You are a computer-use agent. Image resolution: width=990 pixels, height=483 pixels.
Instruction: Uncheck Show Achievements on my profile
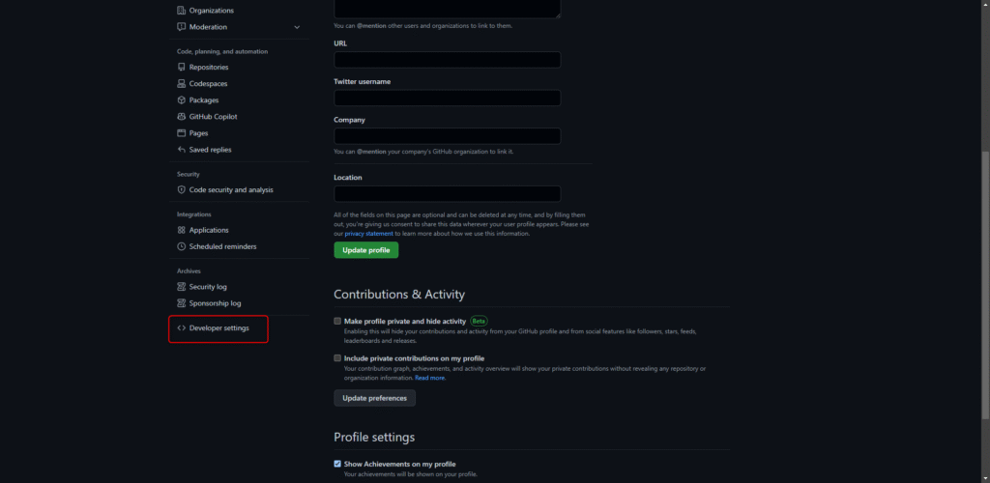337,464
